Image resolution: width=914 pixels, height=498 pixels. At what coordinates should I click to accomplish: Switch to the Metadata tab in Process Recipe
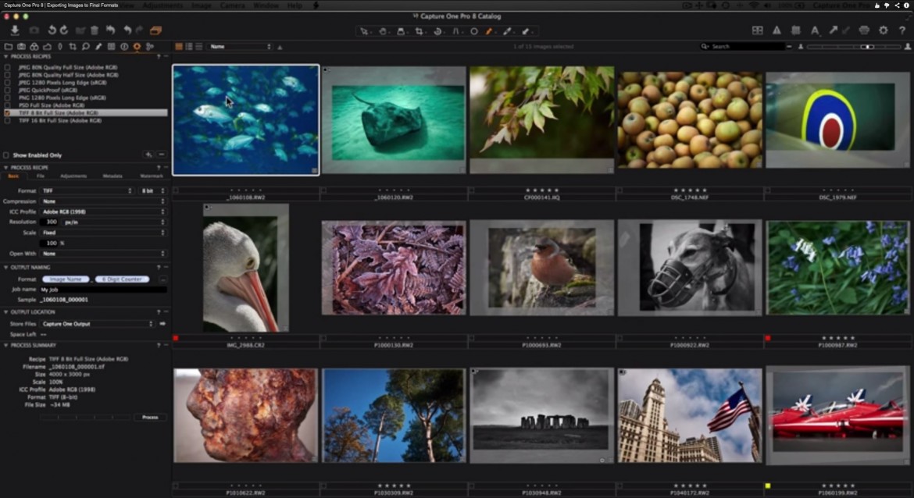pos(114,176)
